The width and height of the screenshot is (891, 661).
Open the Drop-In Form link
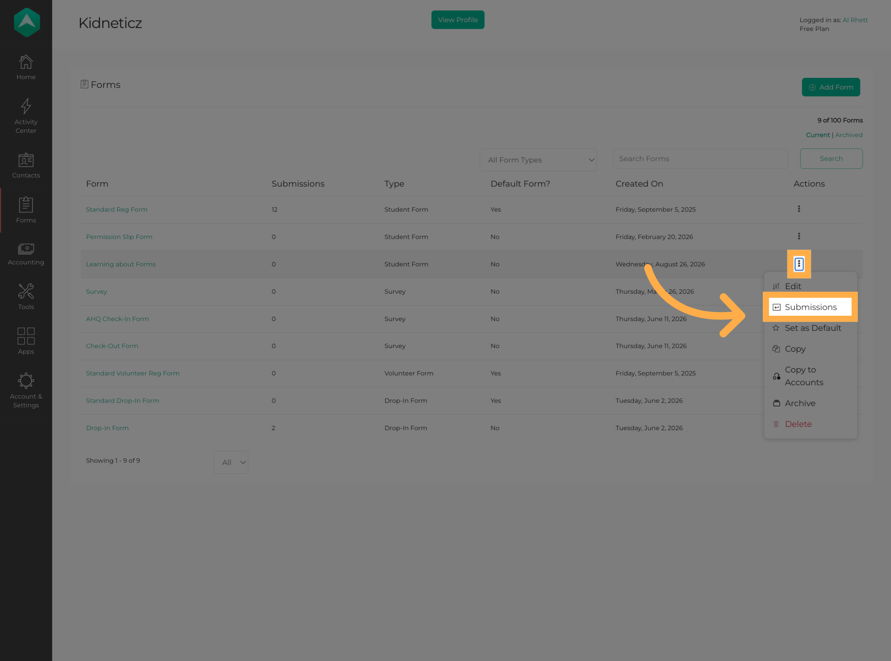(107, 428)
